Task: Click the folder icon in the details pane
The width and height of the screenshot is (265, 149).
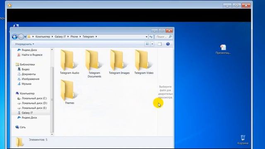Action: coord(19,142)
